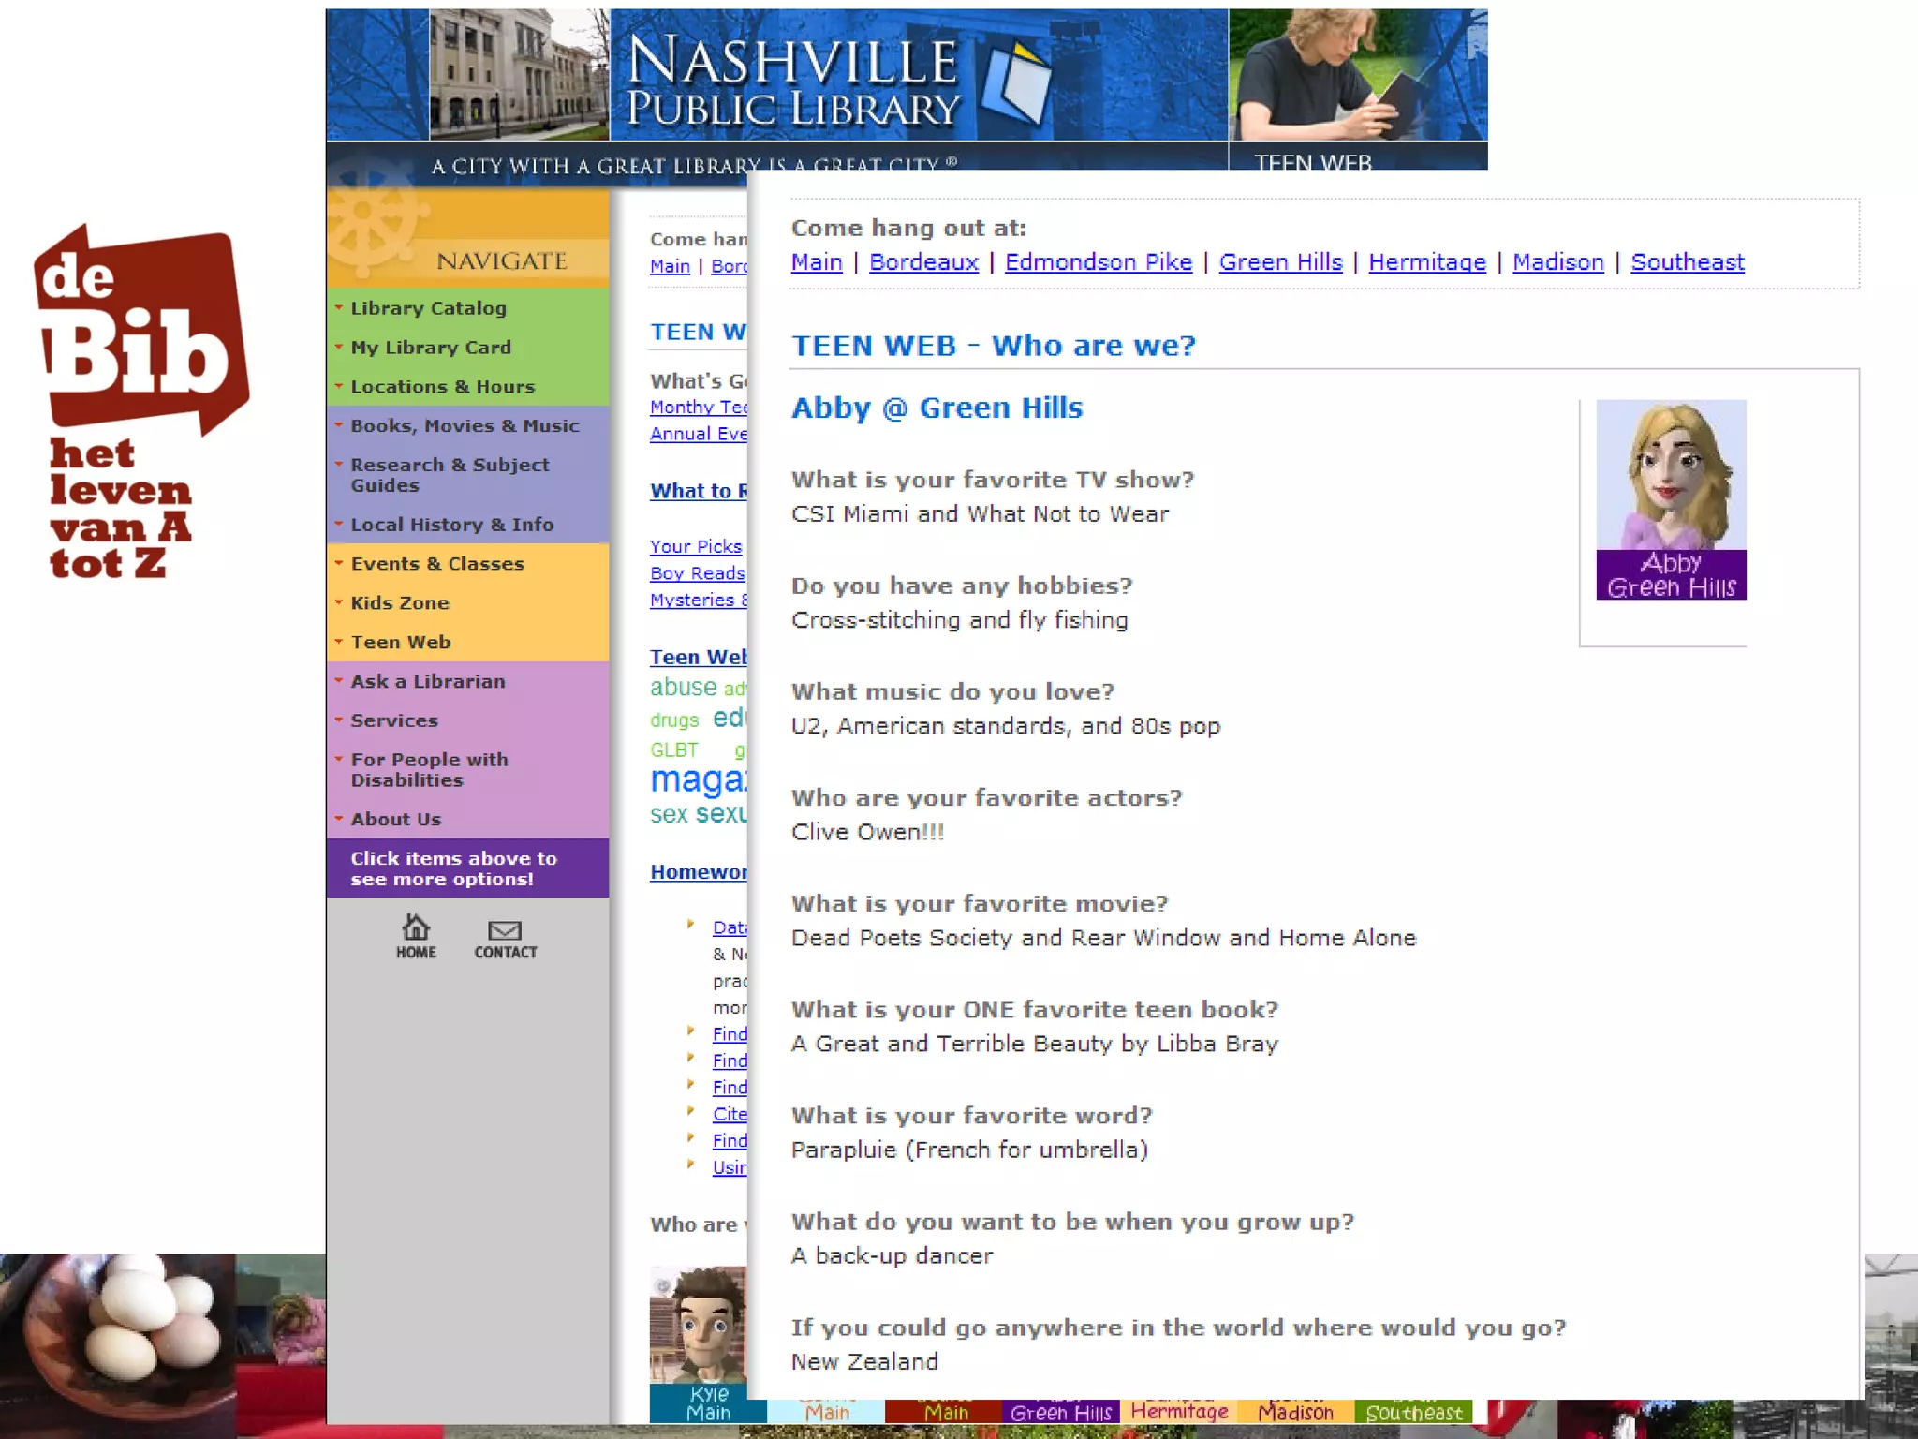Viewport: 1918px width, 1439px height.
Task: Follow the Main branch link in popup
Action: click(x=817, y=262)
